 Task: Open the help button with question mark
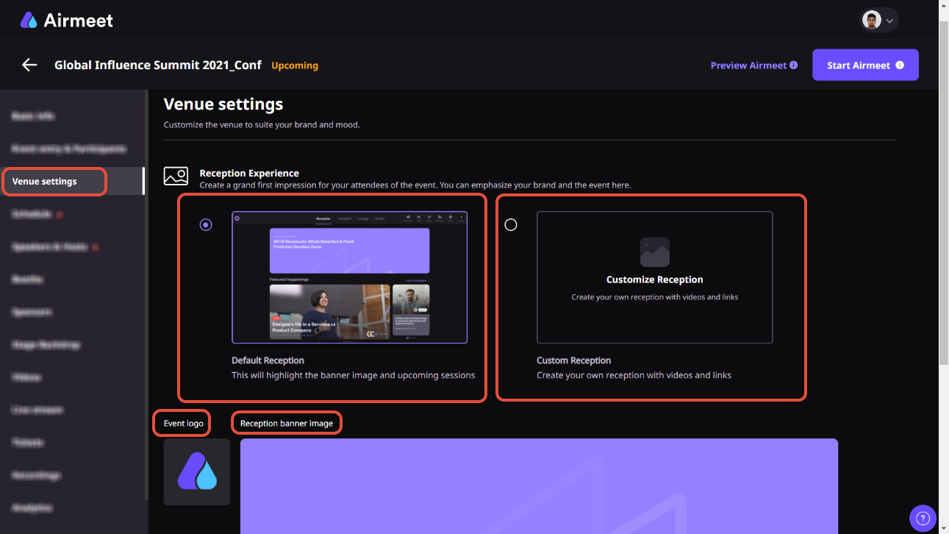coord(923,518)
